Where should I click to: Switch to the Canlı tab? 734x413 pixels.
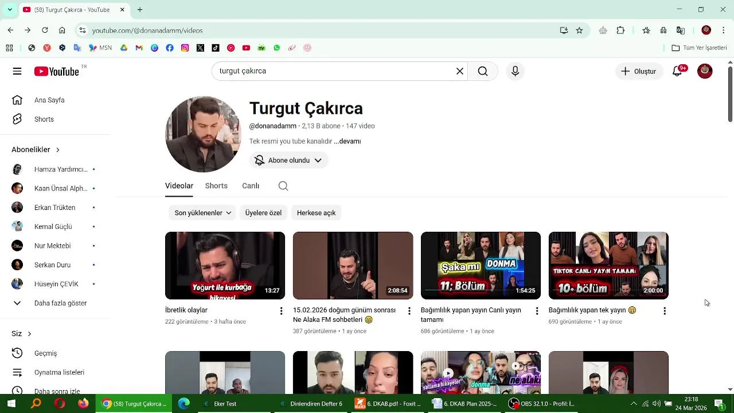(x=251, y=186)
